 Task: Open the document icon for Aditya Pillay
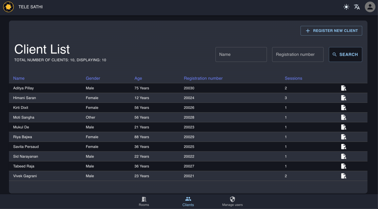pyautogui.click(x=343, y=88)
